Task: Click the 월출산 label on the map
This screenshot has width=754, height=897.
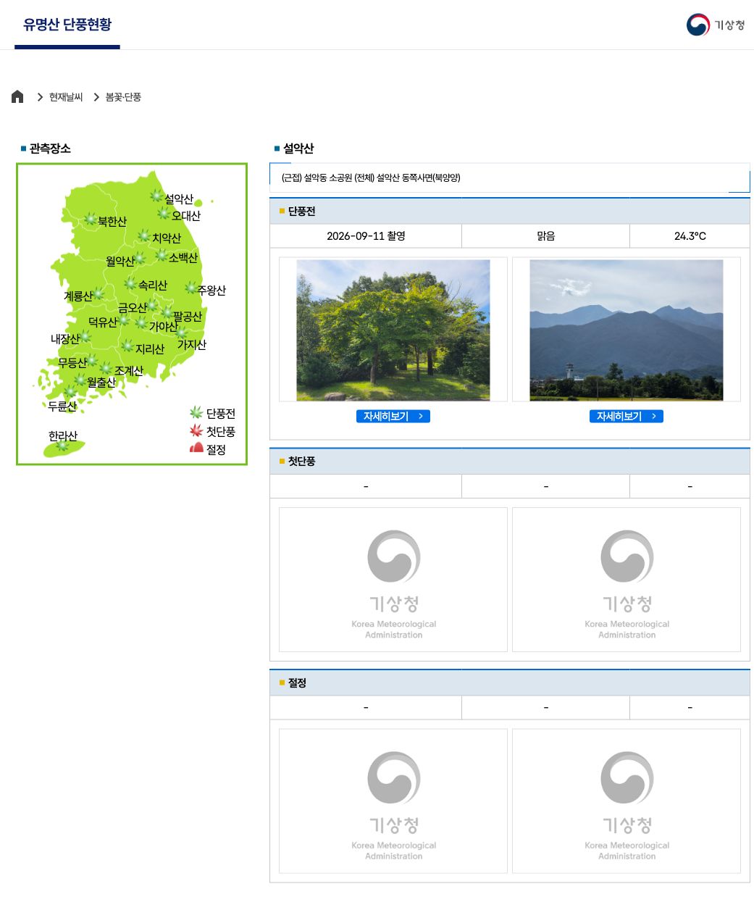Action: coord(101,383)
